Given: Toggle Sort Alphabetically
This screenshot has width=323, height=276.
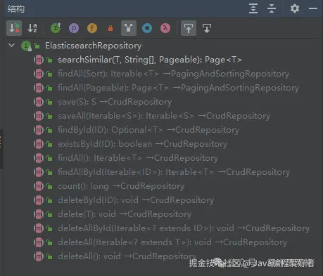Looking at the screenshot, I should [32, 28].
